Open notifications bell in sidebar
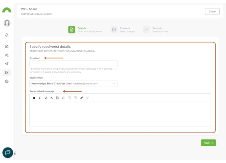The width and height of the screenshot is (226, 163). (7, 35)
